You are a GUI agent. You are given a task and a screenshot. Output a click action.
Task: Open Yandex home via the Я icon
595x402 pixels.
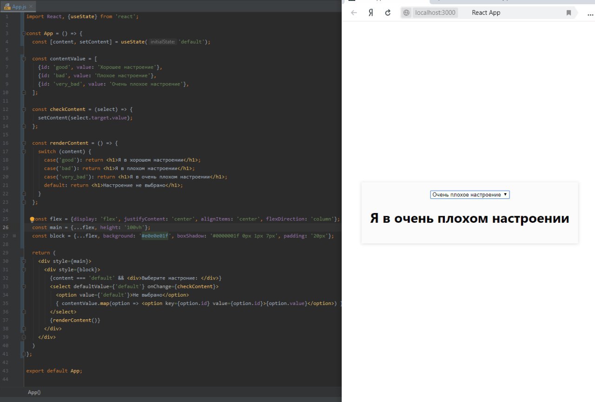point(370,13)
